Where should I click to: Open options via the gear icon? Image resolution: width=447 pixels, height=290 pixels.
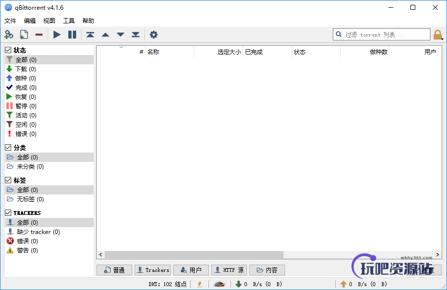(x=154, y=35)
